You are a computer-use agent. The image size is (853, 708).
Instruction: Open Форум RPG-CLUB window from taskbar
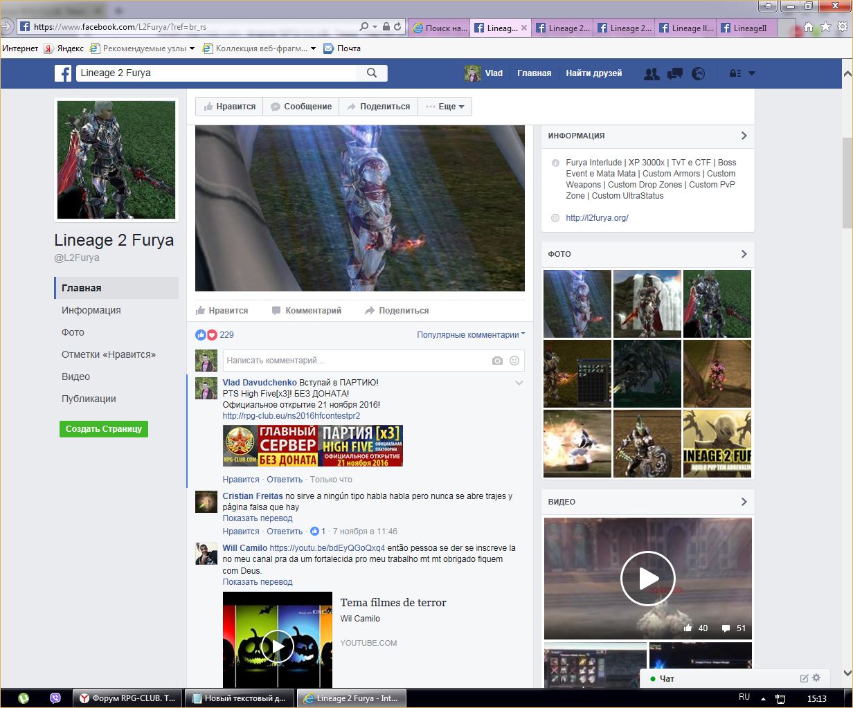pyautogui.click(x=128, y=698)
